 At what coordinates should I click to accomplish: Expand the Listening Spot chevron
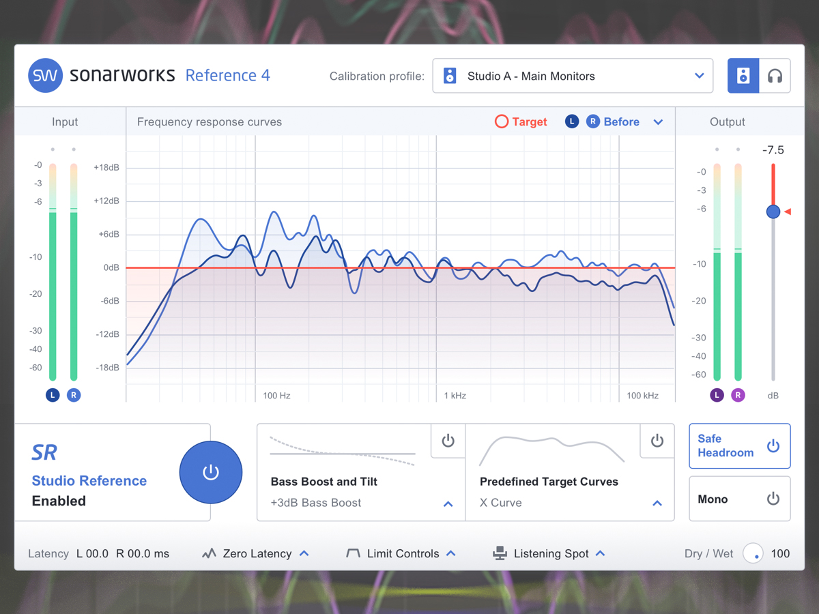click(x=600, y=553)
